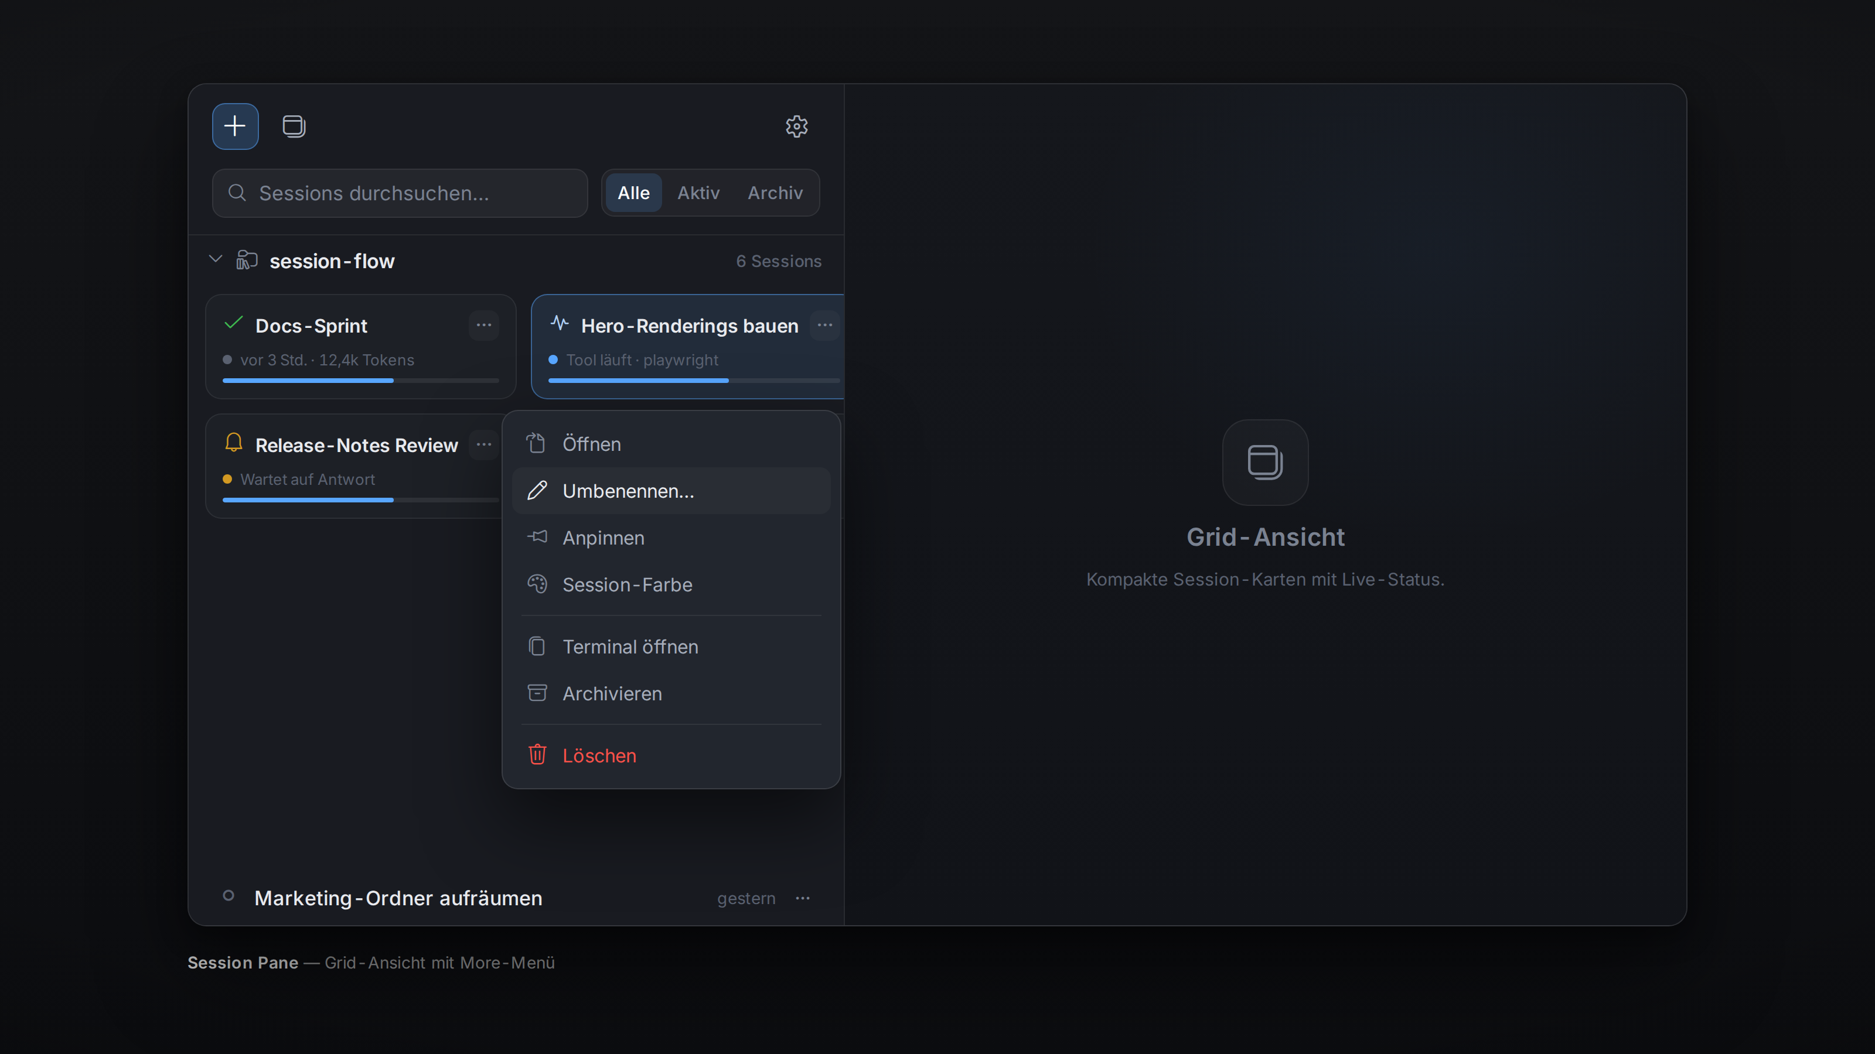Click the search magnifier icon

(237, 193)
